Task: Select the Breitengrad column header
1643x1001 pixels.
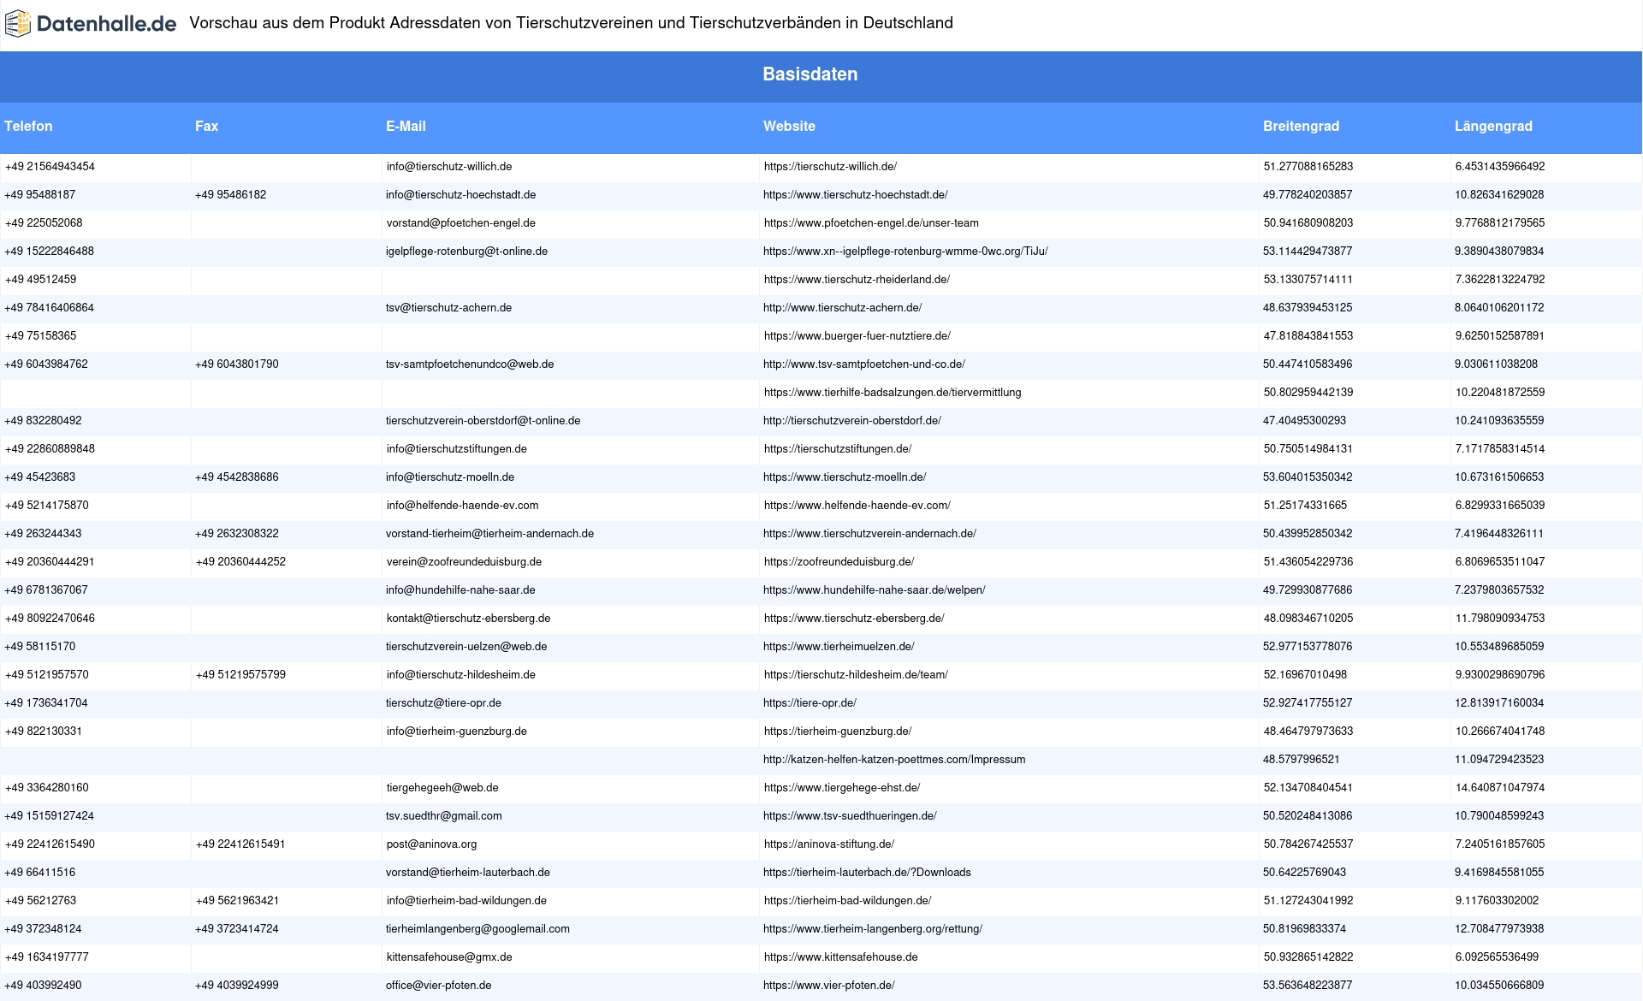Action: pos(1301,126)
